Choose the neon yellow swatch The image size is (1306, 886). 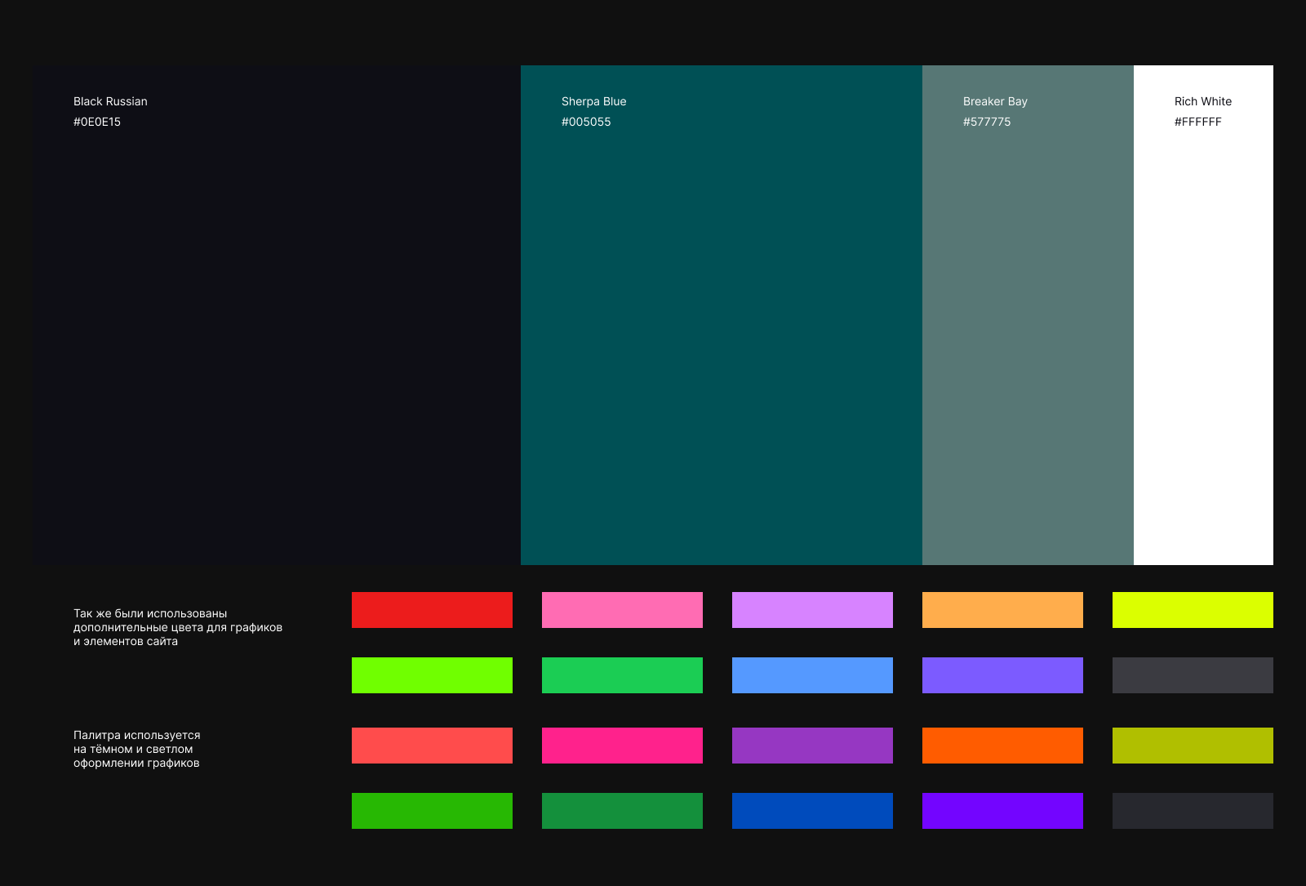pyautogui.click(x=1193, y=610)
